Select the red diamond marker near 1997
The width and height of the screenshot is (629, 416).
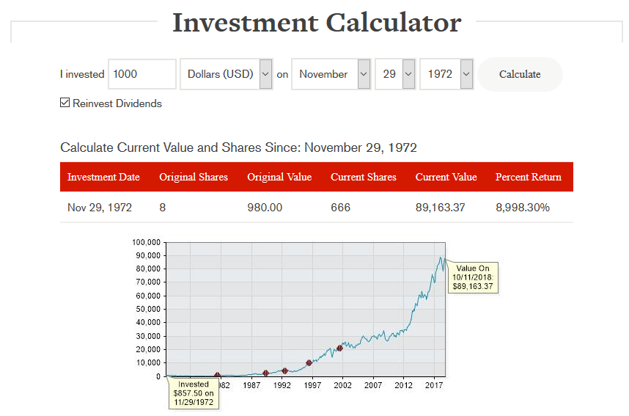click(x=309, y=363)
